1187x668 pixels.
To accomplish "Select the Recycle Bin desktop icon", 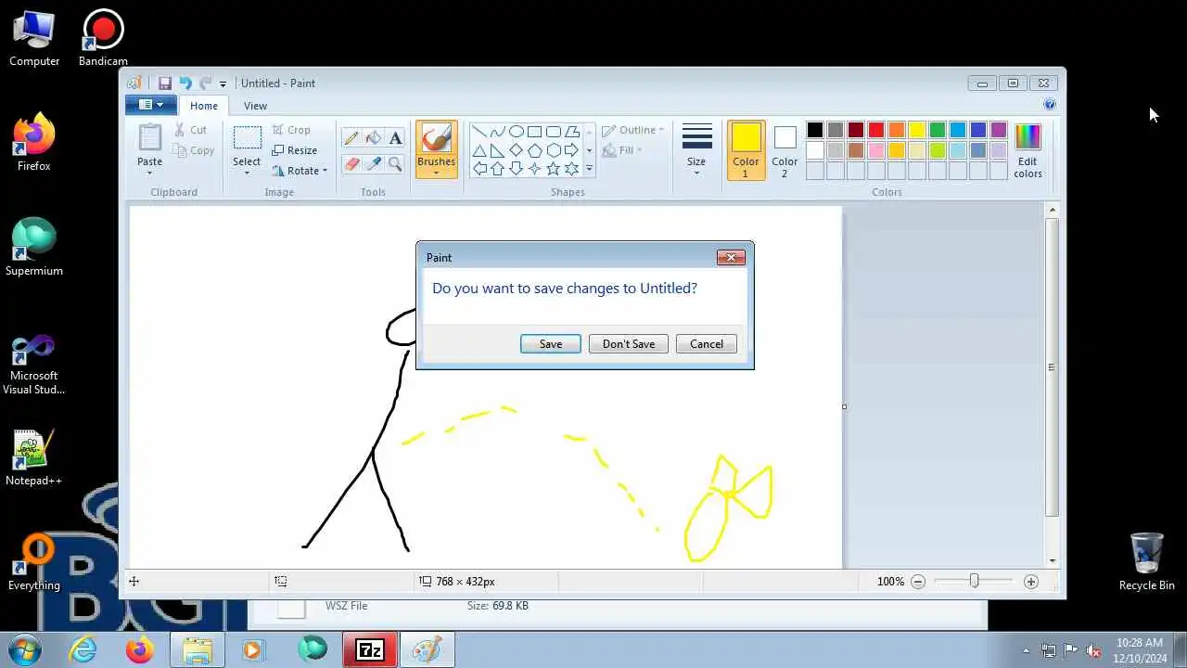I will coord(1146,560).
